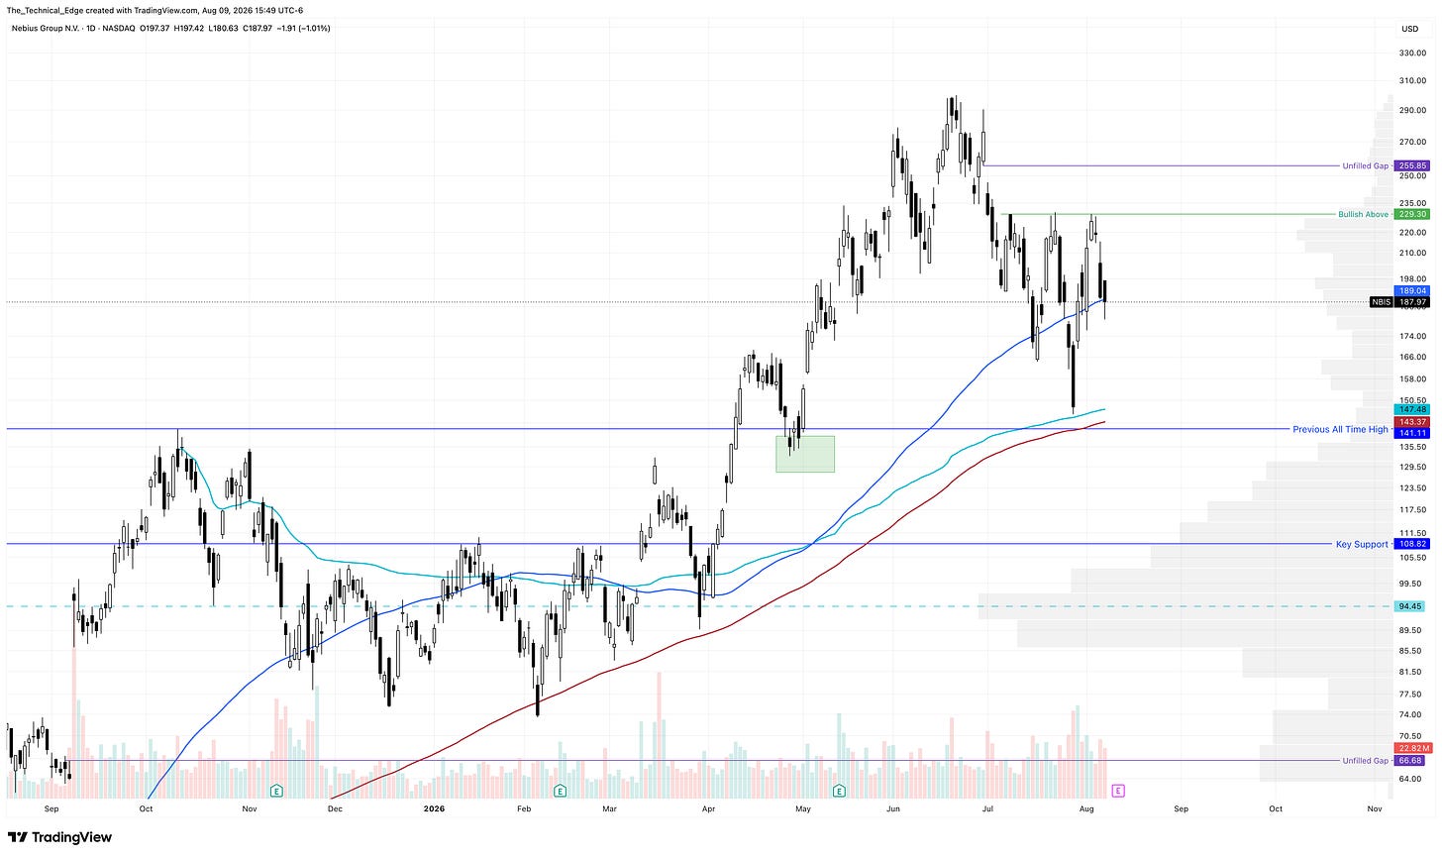Click the Jun label on the time axis

point(893,808)
